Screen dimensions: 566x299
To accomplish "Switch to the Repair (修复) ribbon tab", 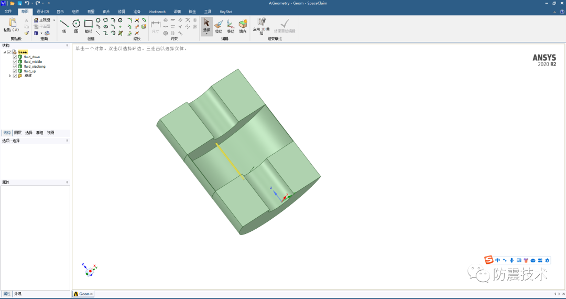I will tap(122, 12).
